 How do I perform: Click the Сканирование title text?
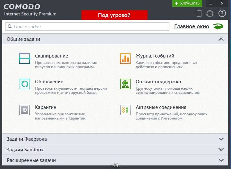[51, 56]
